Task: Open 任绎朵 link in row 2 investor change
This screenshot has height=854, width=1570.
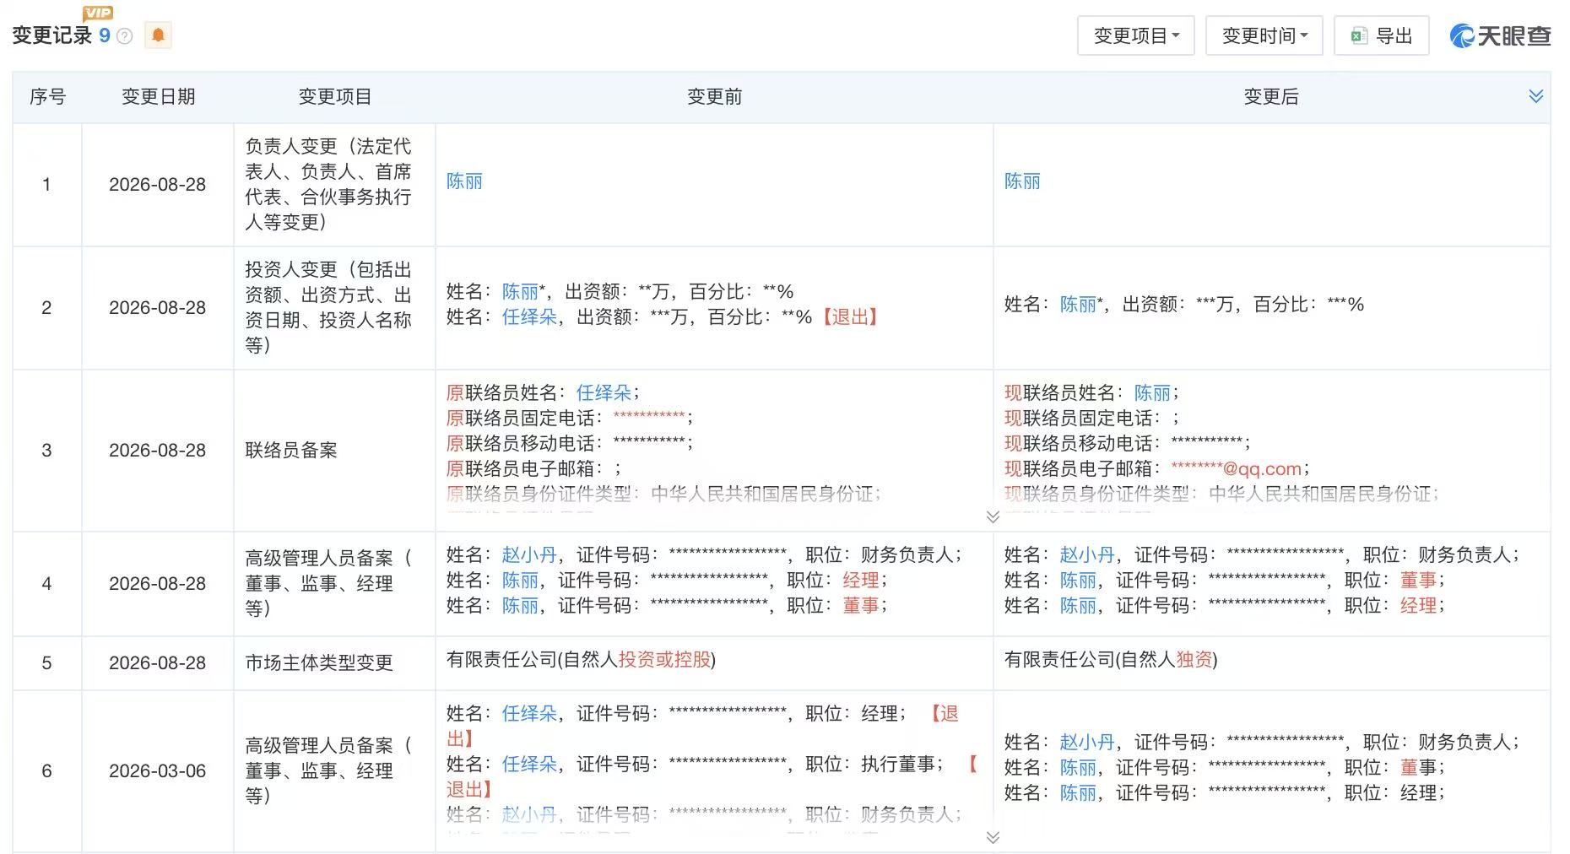Action: pyautogui.click(x=529, y=317)
